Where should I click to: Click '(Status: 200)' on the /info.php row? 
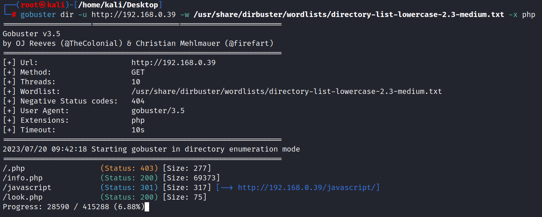tap(129, 178)
